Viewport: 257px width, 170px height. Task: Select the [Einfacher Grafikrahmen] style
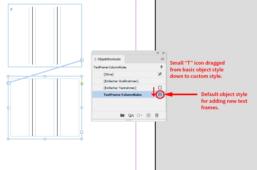tap(129, 81)
